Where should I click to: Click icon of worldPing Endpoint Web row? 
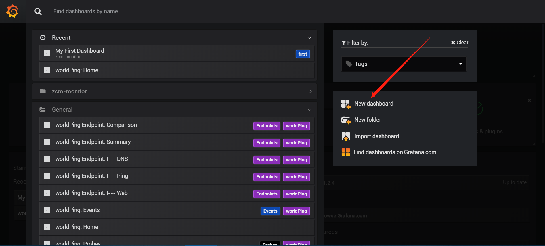pyautogui.click(x=47, y=193)
